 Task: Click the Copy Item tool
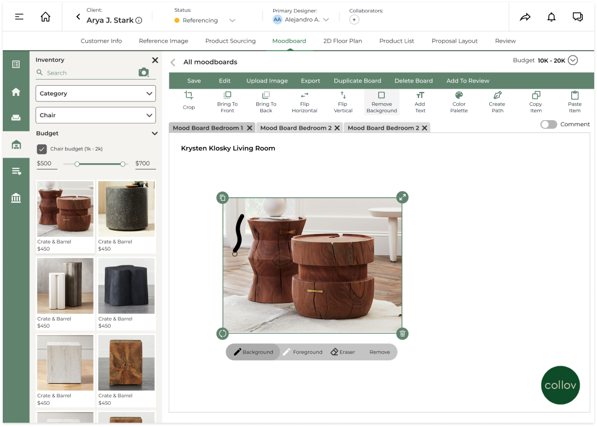click(x=536, y=102)
